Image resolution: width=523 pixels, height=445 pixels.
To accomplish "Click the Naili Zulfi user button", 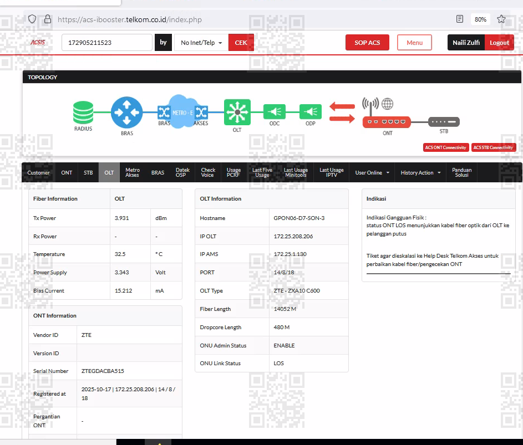I will click(x=466, y=42).
